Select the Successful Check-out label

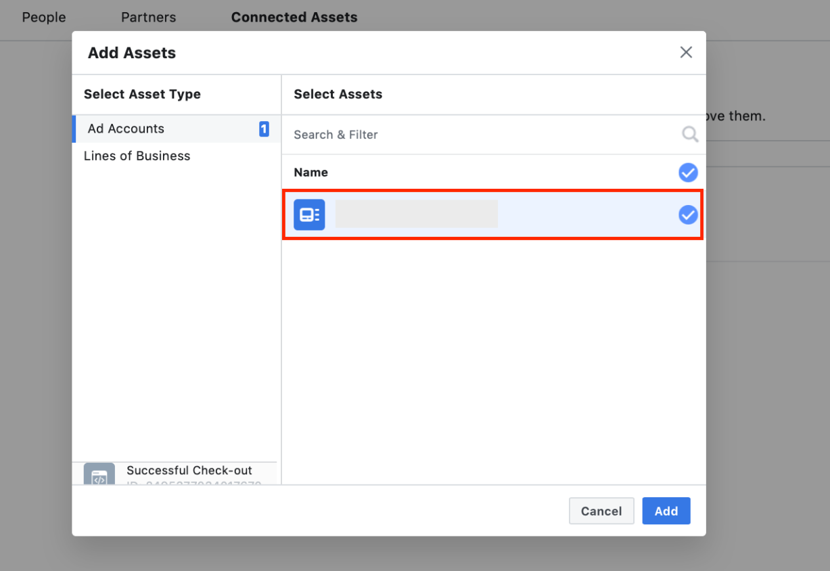tap(189, 470)
